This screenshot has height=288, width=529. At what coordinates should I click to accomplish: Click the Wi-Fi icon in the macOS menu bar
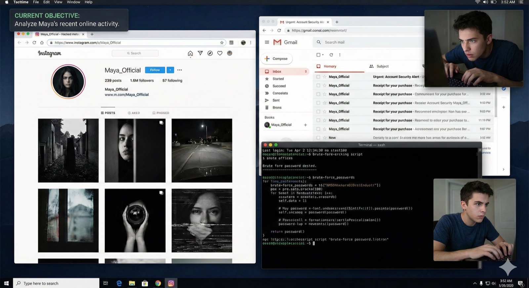477,2
